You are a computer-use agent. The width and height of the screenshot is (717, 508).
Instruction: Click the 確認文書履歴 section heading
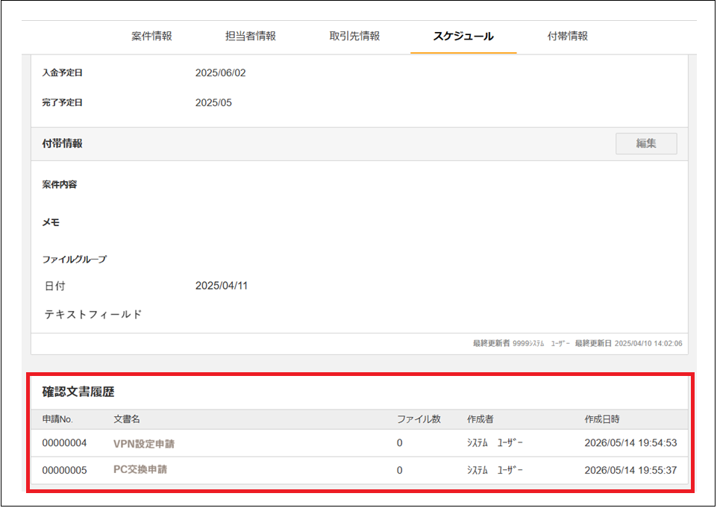point(78,392)
